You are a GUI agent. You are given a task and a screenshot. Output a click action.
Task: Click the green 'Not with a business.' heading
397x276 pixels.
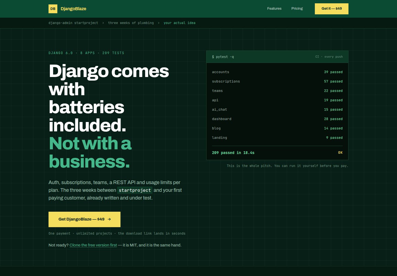pos(90,152)
